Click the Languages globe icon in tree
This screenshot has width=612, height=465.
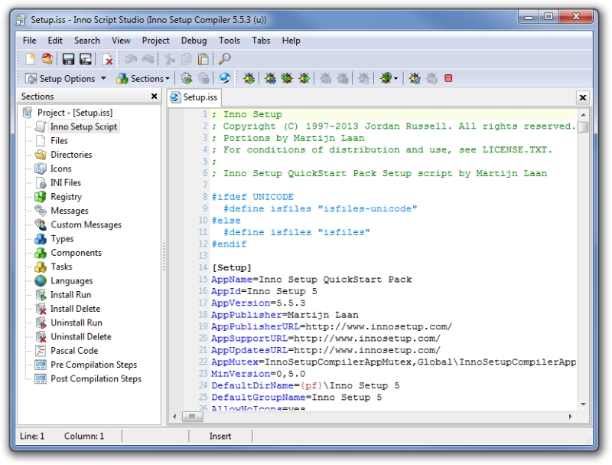(41, 280)
